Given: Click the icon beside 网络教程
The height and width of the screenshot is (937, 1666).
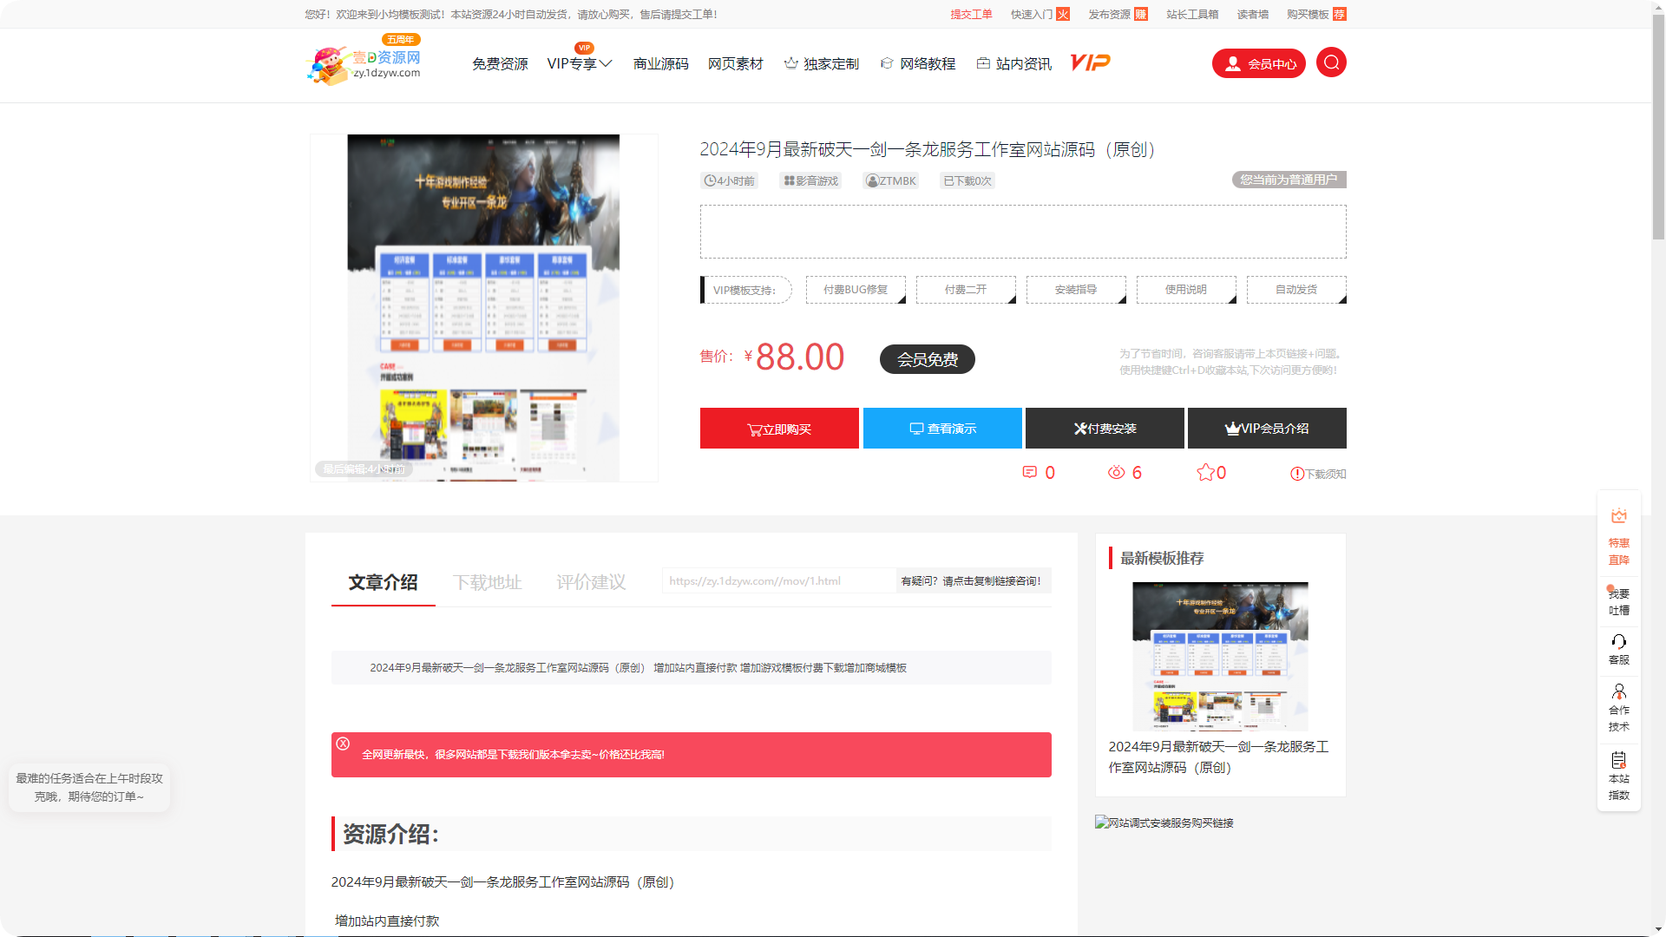Looking at the screenshot, I should pyautogui.click(x=887, y=63).
